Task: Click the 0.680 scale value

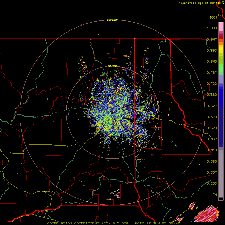Action: point(212,95)
